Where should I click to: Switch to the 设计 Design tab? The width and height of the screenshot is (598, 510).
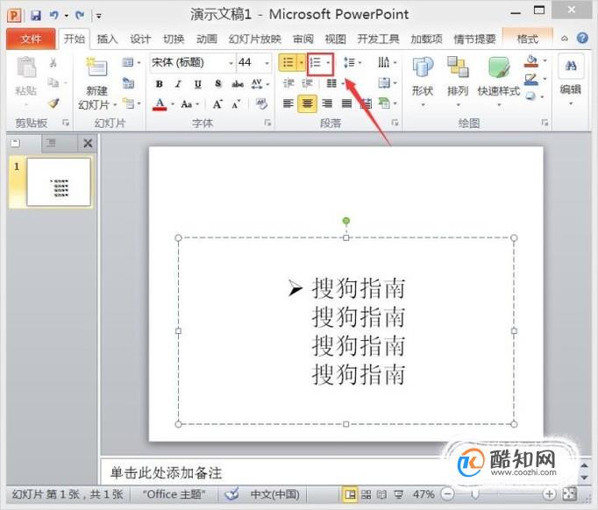tap(140, 39)
